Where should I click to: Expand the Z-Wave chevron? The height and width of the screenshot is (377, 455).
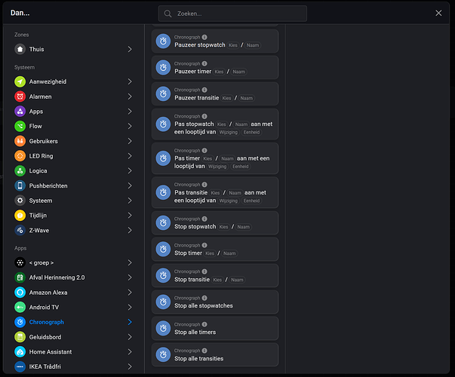coord(130,230)
